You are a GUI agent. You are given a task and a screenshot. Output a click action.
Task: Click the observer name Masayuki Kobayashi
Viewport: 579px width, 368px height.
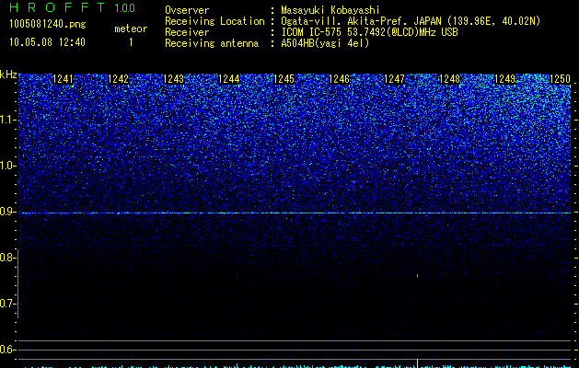click(x=330, y=10)
